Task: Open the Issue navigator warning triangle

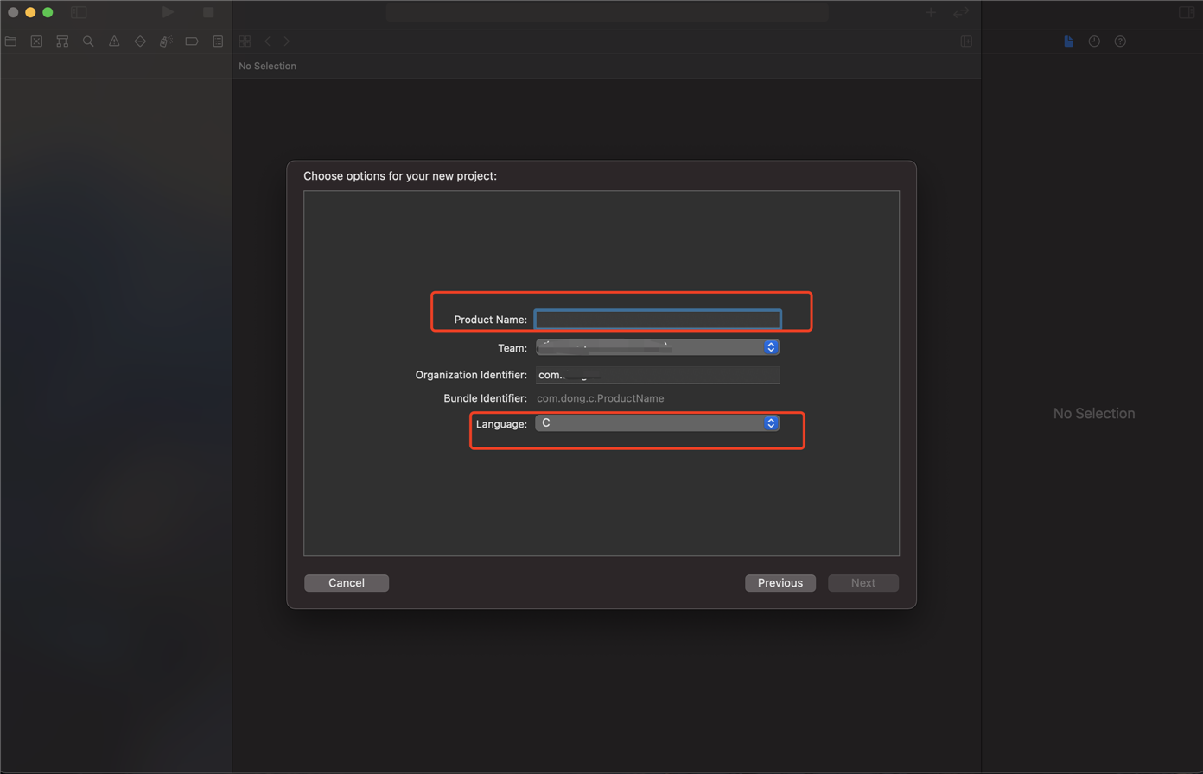Action: point(114,41)
